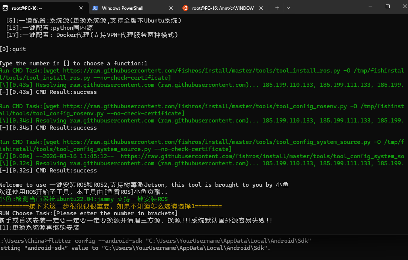Click the '[17]:一键配置: Docker代理' line
This screenshot has width=408, height=260.
coord(92,35)
